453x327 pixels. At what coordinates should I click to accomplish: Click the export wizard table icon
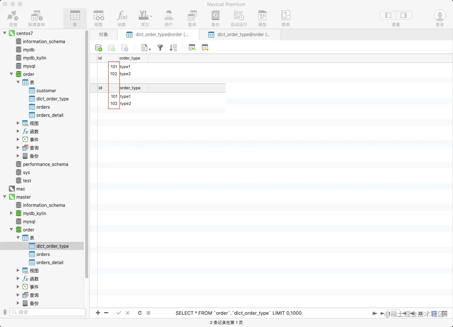[205, 48]
